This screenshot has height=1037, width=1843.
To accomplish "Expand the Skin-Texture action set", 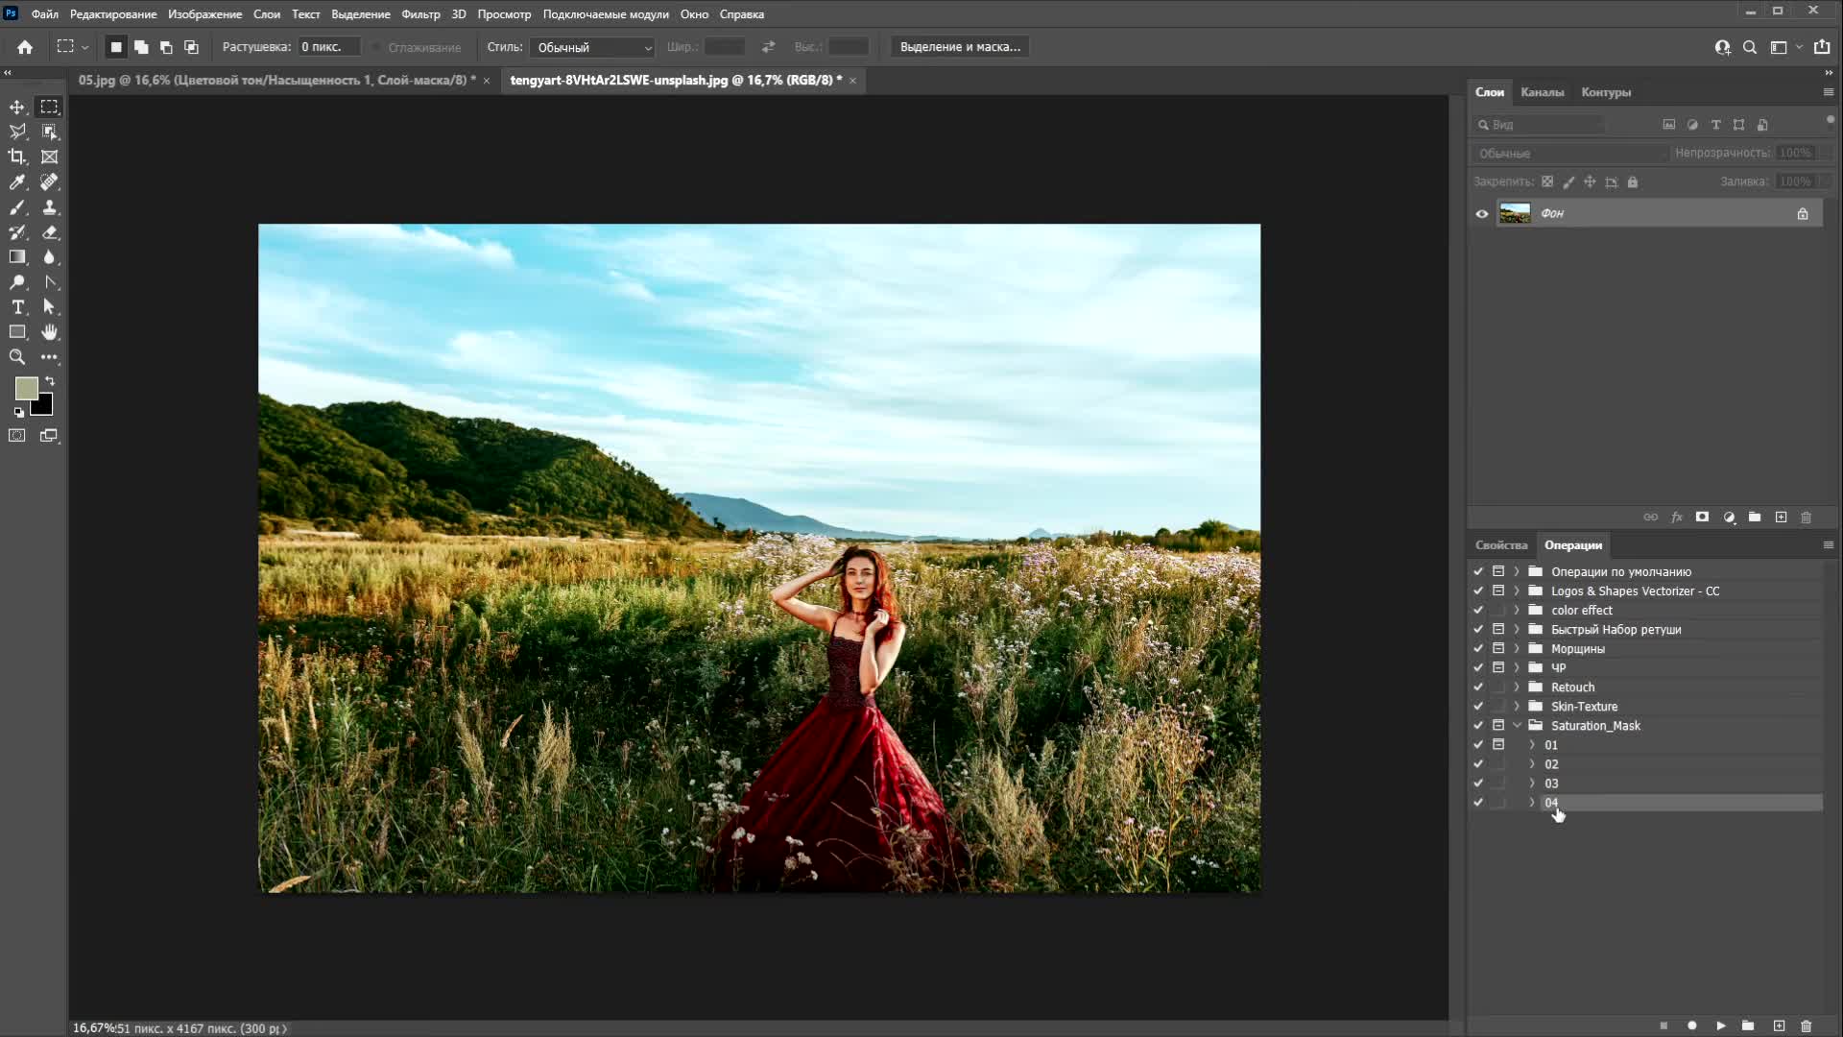I will click(x=1517, y=706).
